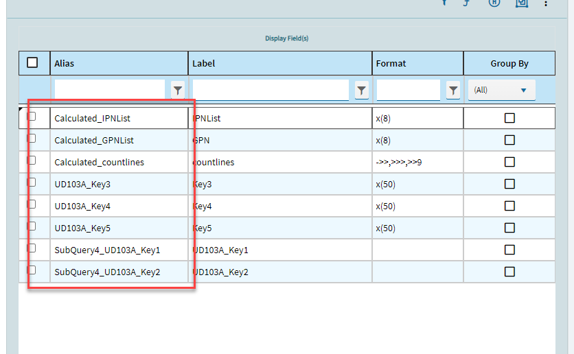
Task: Open the Group By (All) filter dropdown
Action: pyautogui.click(x=501, y=90)
